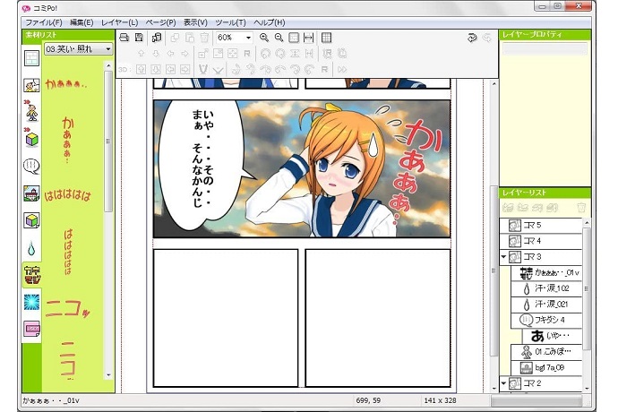Select the sweat drop material category
Viewport: 618px width, 412px height.
click(31, 247)
